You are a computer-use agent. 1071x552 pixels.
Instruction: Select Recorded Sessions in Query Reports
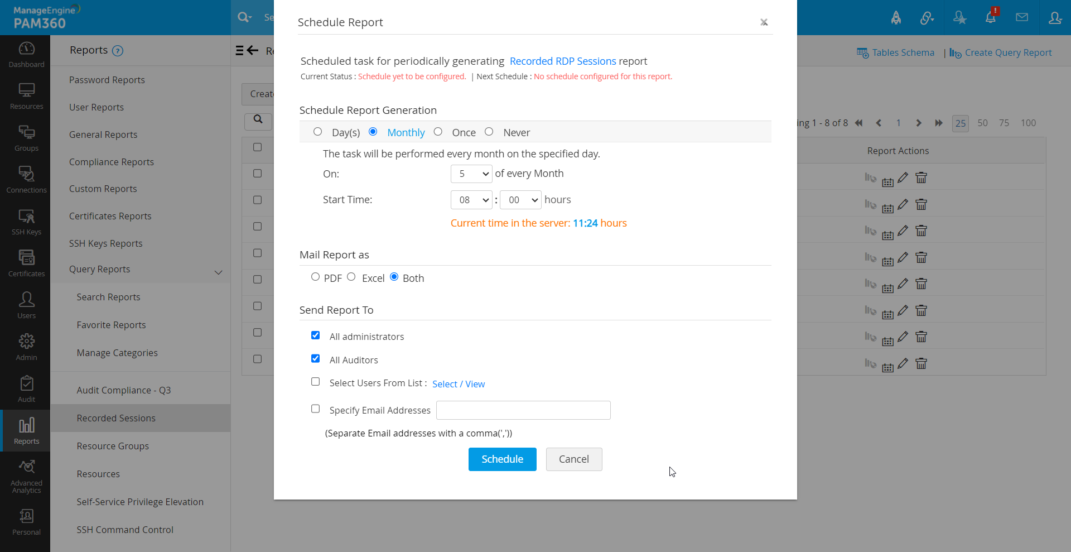116,417
